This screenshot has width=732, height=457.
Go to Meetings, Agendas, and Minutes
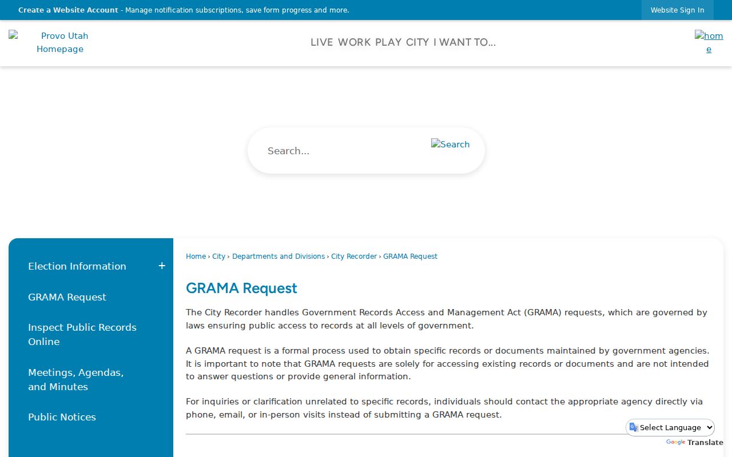[x=76, y=379]
